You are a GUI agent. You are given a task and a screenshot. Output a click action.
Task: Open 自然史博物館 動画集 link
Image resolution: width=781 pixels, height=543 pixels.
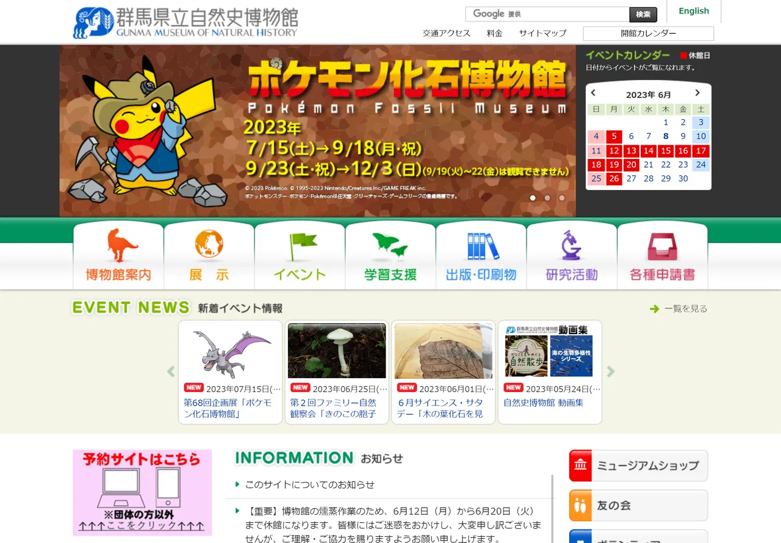544,403
